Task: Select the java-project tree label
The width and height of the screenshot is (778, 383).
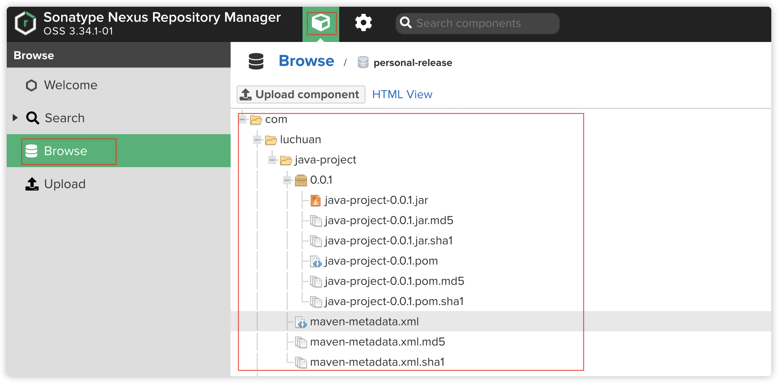Action: pyautogui.click(x=325, y=160)
